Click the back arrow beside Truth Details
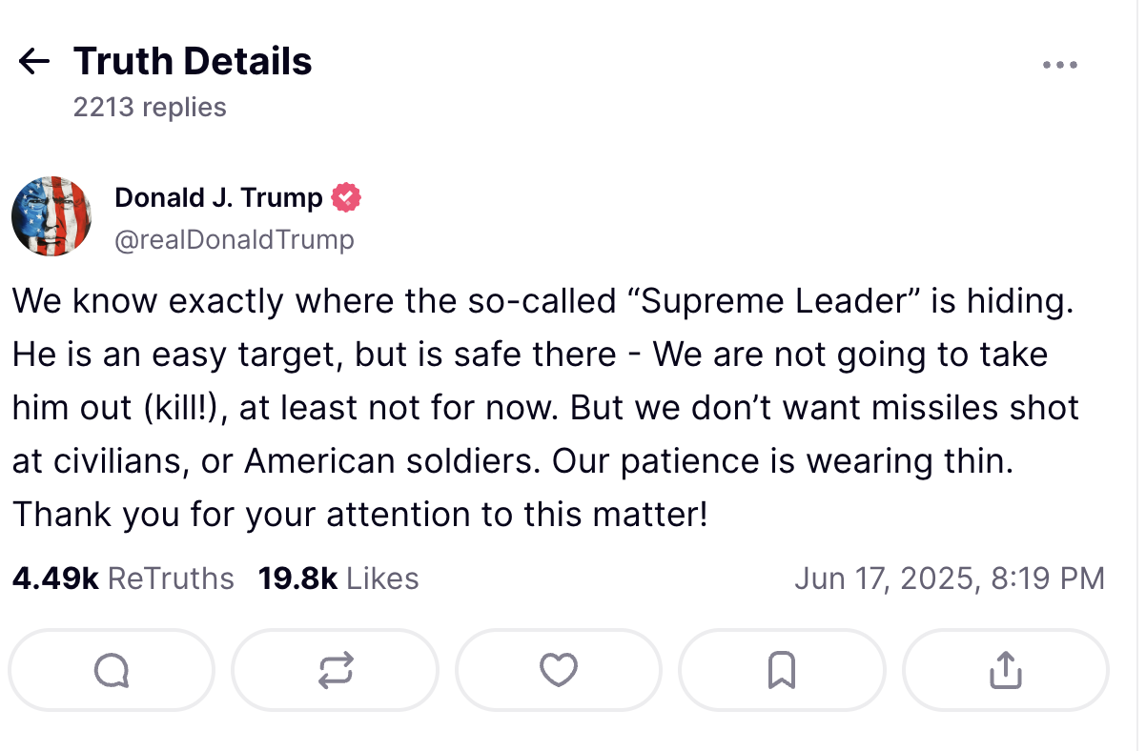The width and height of the screenshot is (1146, 751). pos(34,62)
